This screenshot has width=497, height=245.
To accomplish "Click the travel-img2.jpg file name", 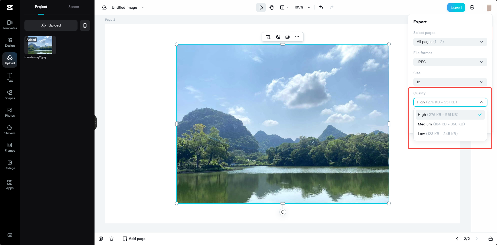I will 35,57.
